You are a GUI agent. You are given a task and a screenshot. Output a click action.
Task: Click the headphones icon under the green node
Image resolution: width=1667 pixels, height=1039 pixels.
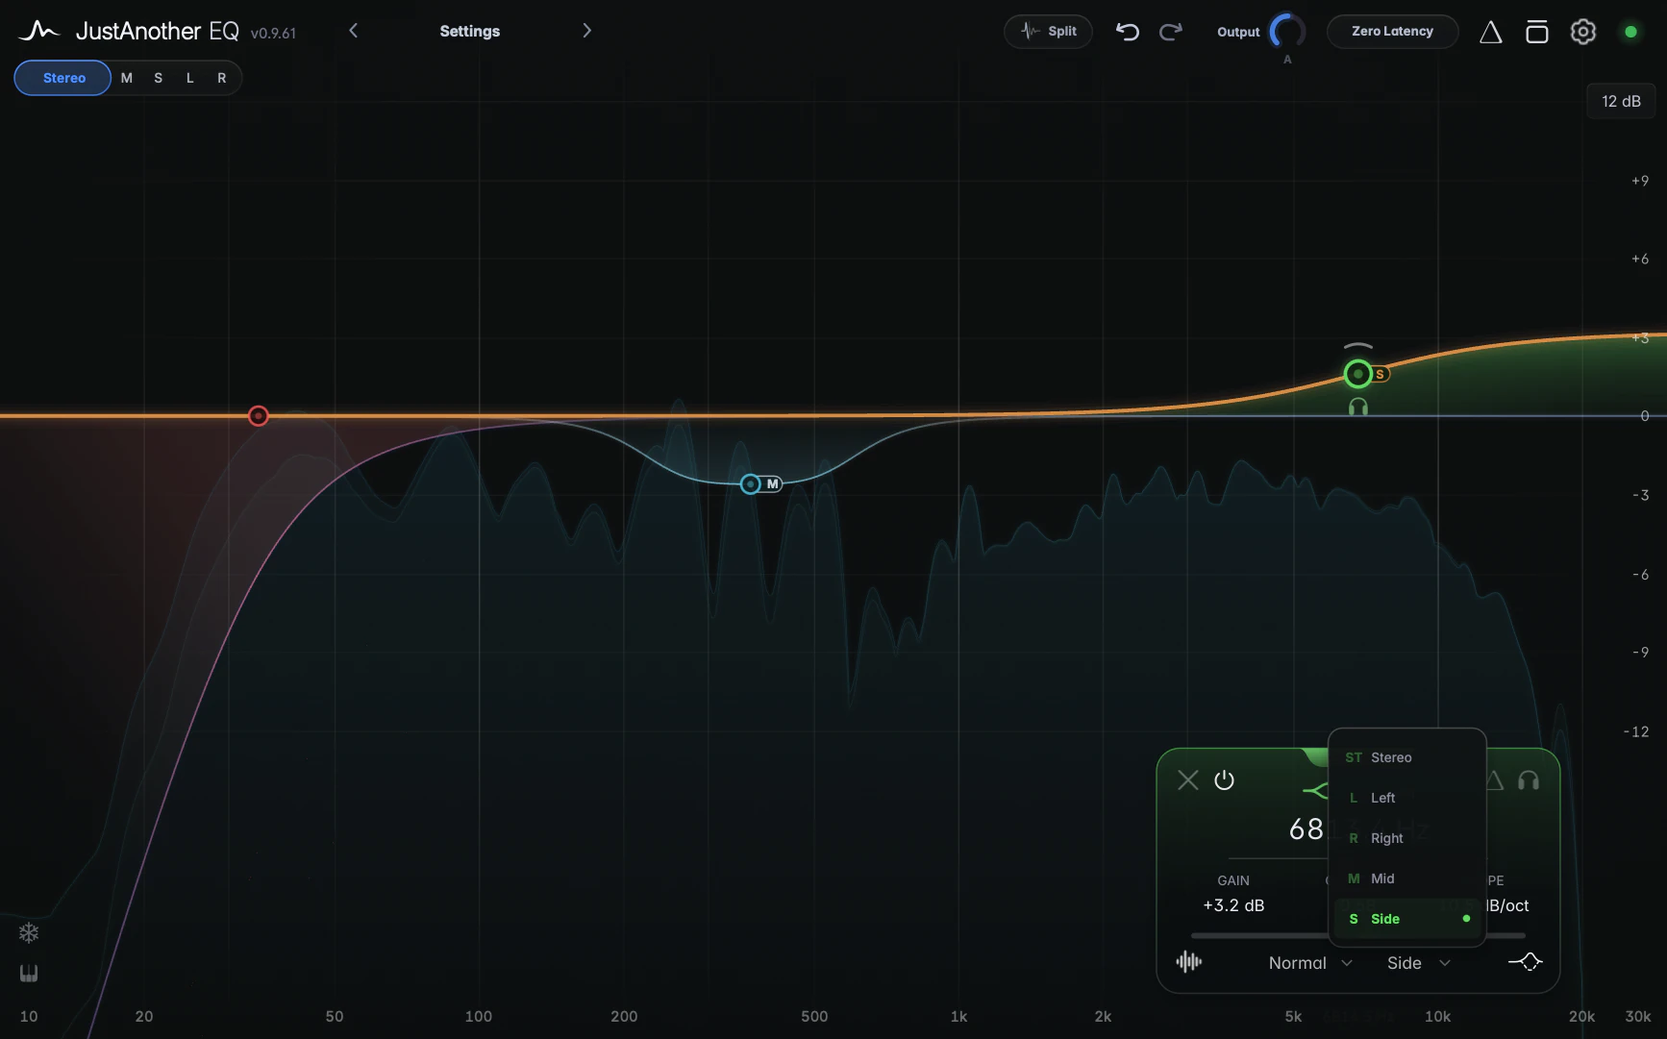1357,407
